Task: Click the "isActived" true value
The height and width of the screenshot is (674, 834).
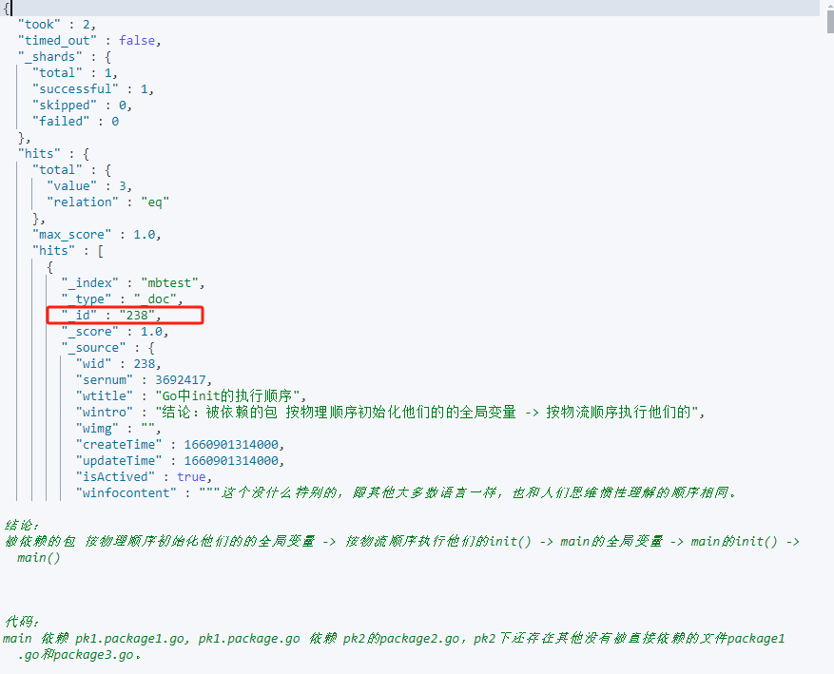Action: tap(190, 476)
